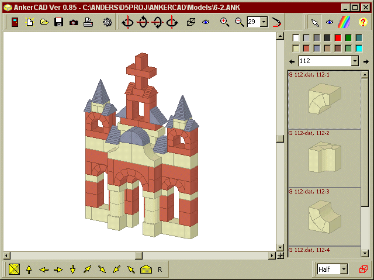The image size is (374, 280).
Task: Click the yellow crossed square icon
Action: 14,269
